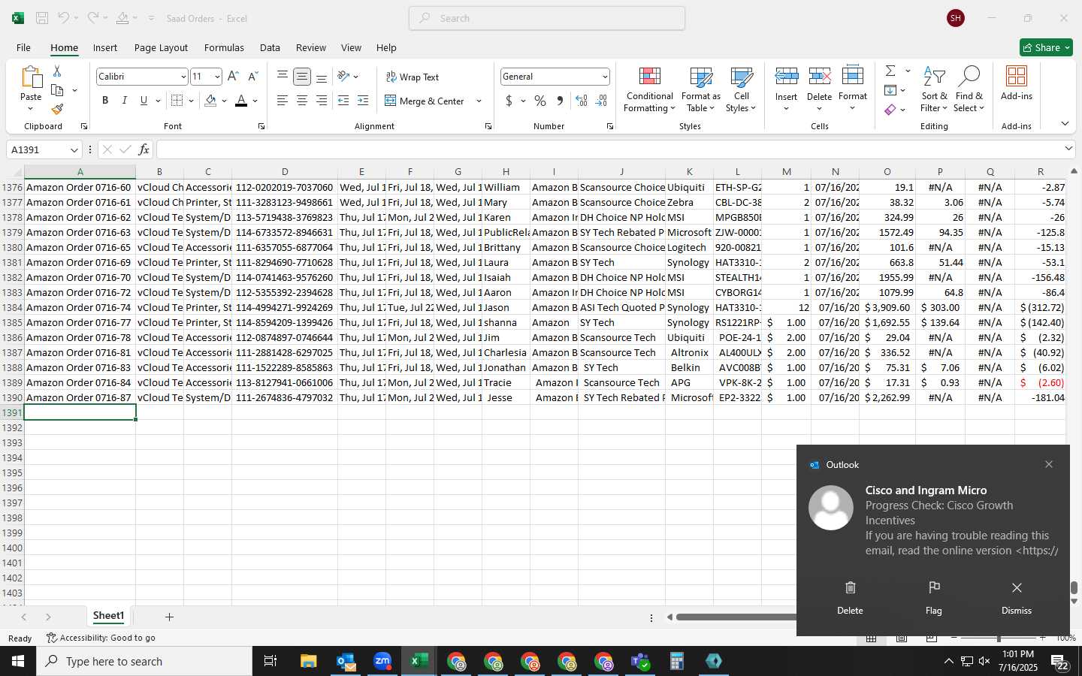The height and width of the screenshot is (676, 1082).
Task: Open the Borders tool
Action: (x=177, y=101)
